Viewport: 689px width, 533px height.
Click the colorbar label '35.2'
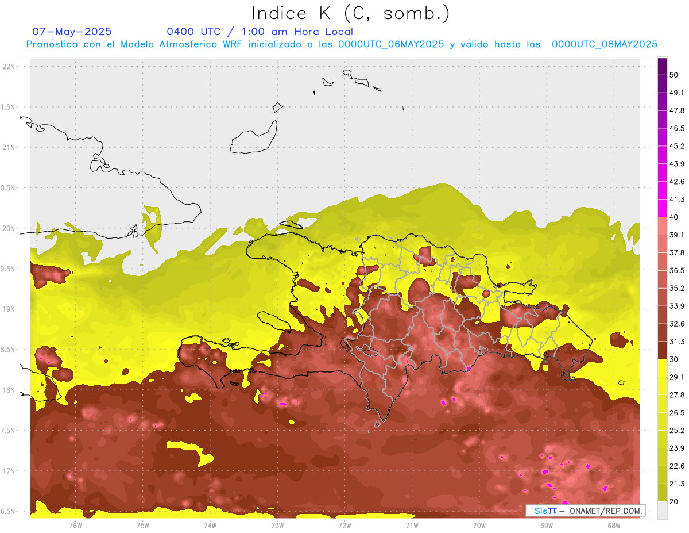[676, 288]
